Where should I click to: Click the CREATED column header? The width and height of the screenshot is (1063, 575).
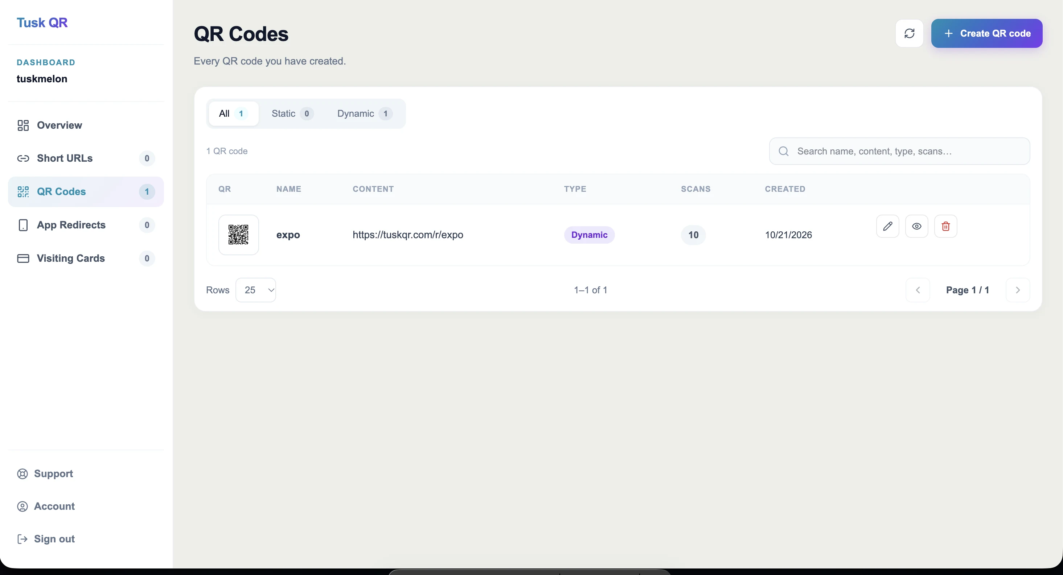pyautogui.click(x=785, y=189)
